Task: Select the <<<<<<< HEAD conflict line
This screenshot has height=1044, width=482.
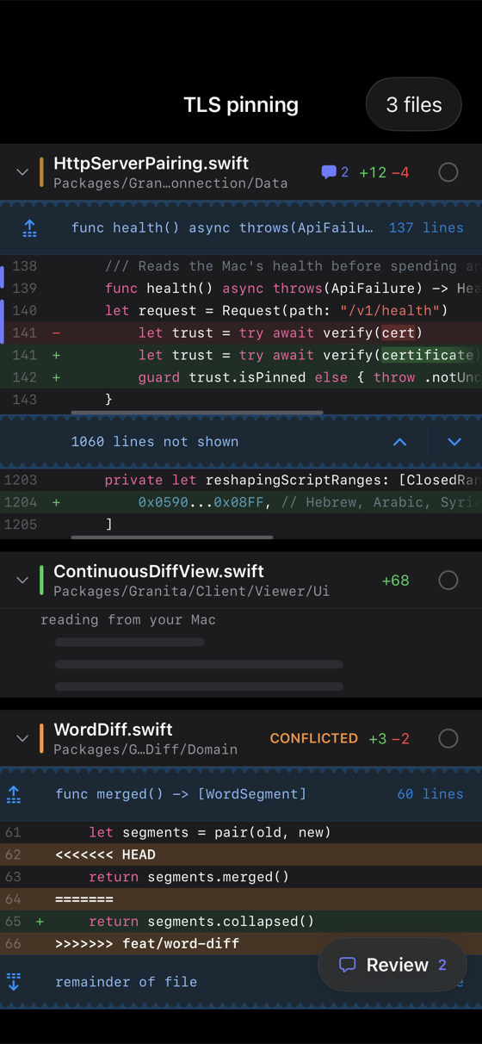Action: coord(241,855)
